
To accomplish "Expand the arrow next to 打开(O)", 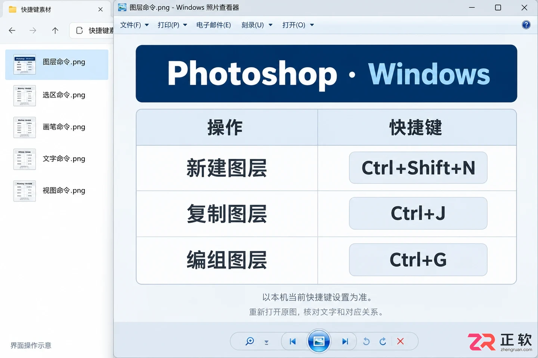I will tap(312, 25).
